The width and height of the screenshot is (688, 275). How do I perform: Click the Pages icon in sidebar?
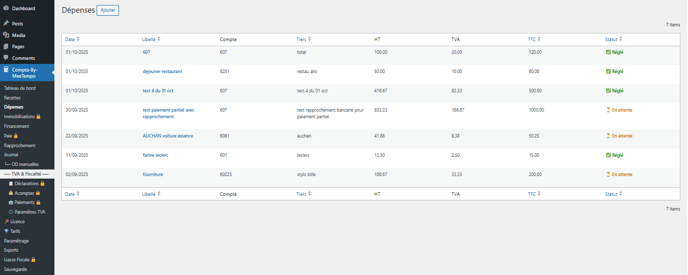point(6,46)
